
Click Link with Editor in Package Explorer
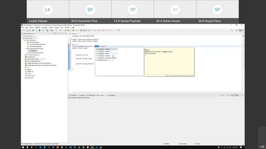[58, 34]
